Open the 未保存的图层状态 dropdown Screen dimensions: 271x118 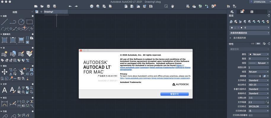[x=249, y=33]
